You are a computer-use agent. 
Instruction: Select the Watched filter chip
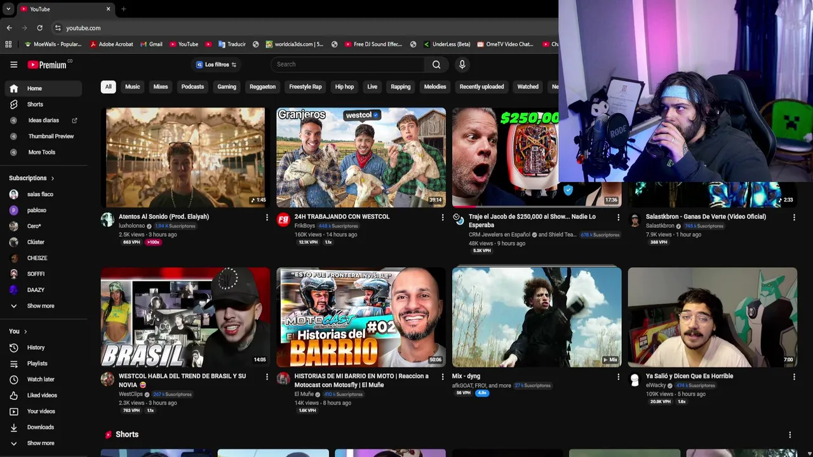[x=528, y=86]
